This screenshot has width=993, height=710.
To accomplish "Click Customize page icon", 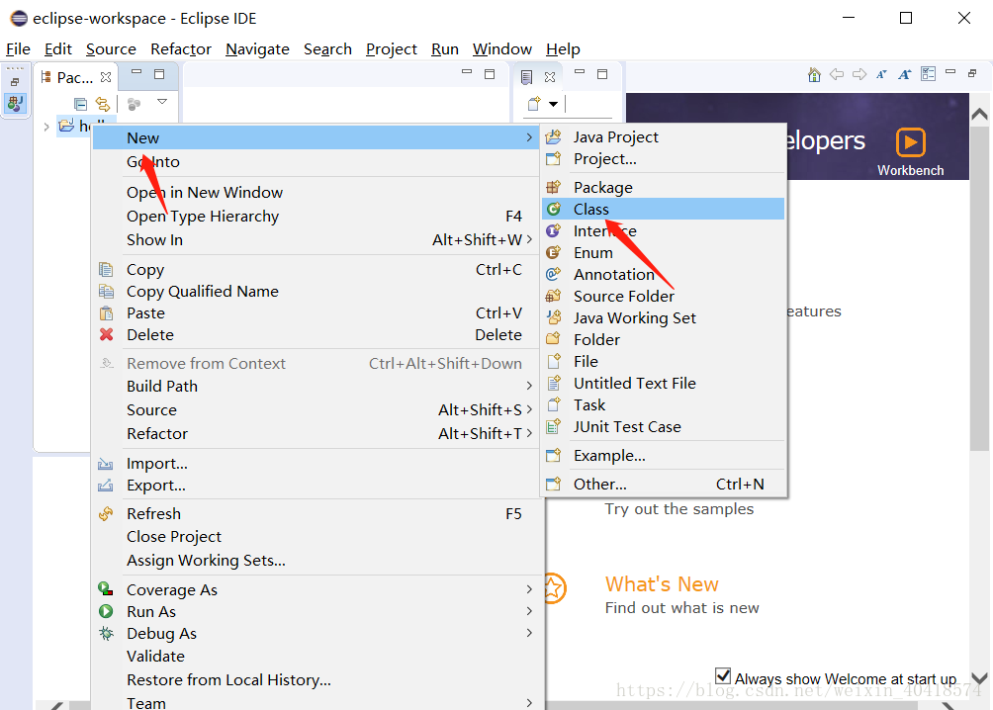I will click(928, 74).
